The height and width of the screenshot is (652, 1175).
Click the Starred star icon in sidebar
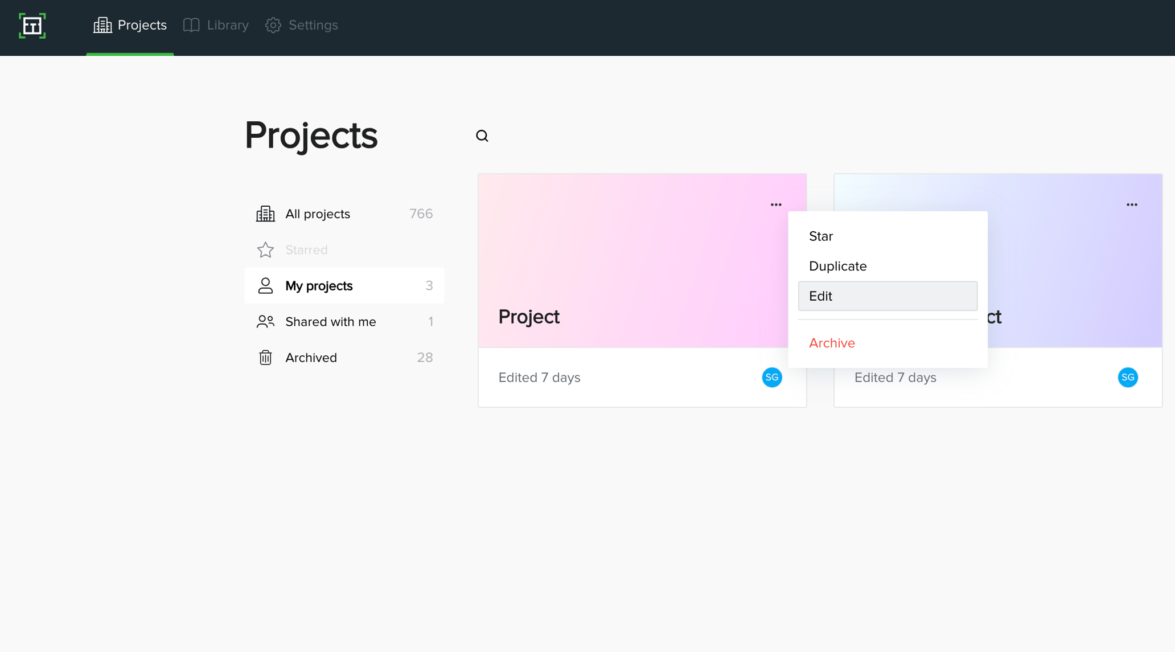pos(265,250)
